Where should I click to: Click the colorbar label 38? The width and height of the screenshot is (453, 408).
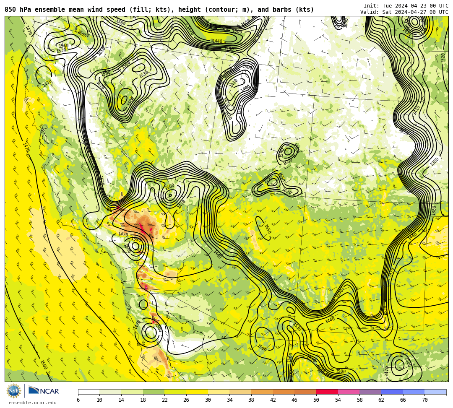(x=251, y=400)
